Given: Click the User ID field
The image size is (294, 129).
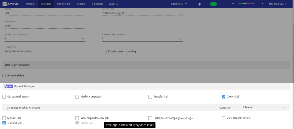Looking at the screenshot, I should tap(45, 13).
